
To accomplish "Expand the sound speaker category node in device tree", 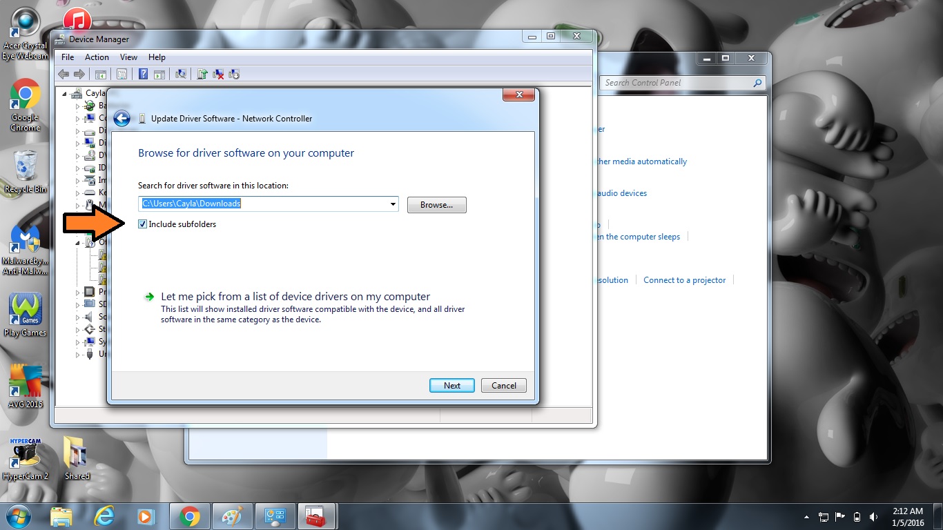I will tap(78, 317).
